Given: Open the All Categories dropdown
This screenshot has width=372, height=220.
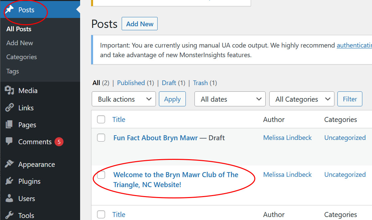Looking at the screenshot, I should pos(302,99).
